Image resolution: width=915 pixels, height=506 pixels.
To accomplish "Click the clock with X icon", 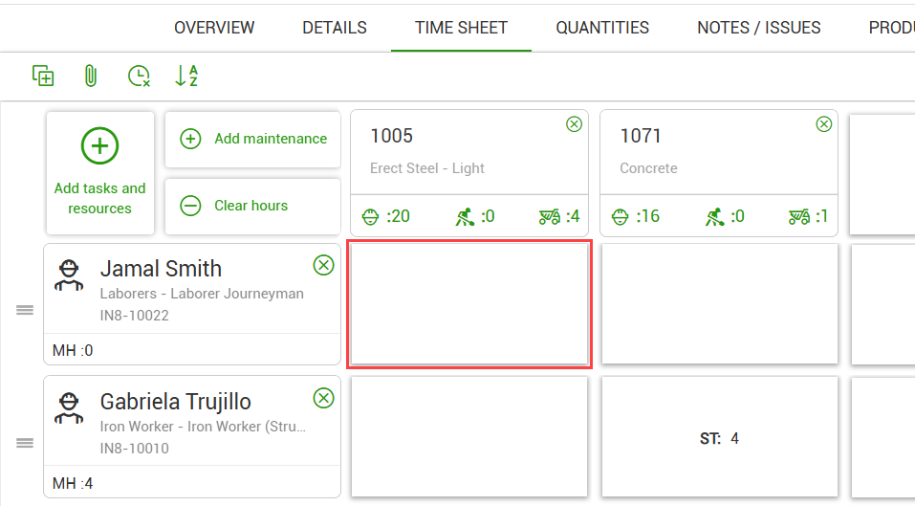I will click(x=140, y=77).
